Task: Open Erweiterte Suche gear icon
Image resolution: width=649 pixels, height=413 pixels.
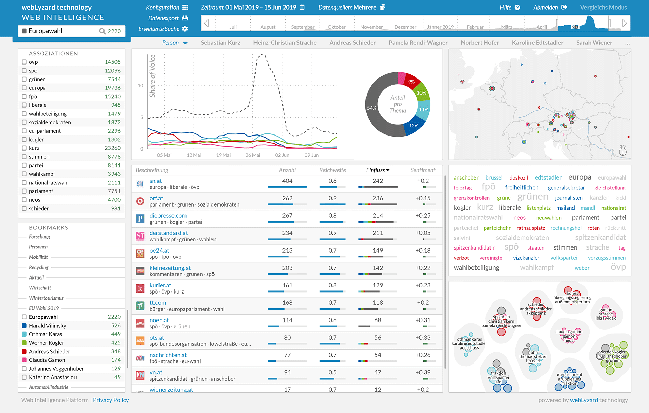Action: coord(185,29)
